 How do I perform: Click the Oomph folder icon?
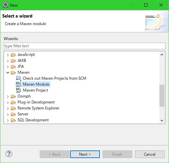coord(13,96)
